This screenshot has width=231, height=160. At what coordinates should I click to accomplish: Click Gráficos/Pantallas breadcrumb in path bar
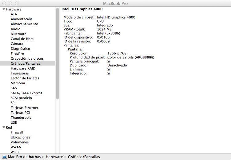tap(84, 157)
